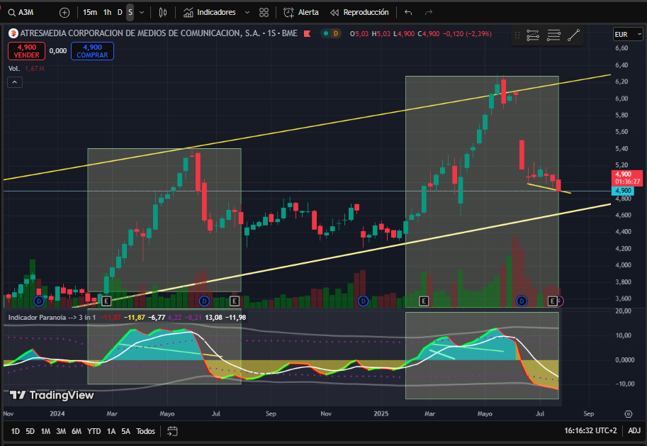The height and width of the screenshot is (446, 647).
Task: Switch to the 15m timeframe
Action: coord(89,12)
